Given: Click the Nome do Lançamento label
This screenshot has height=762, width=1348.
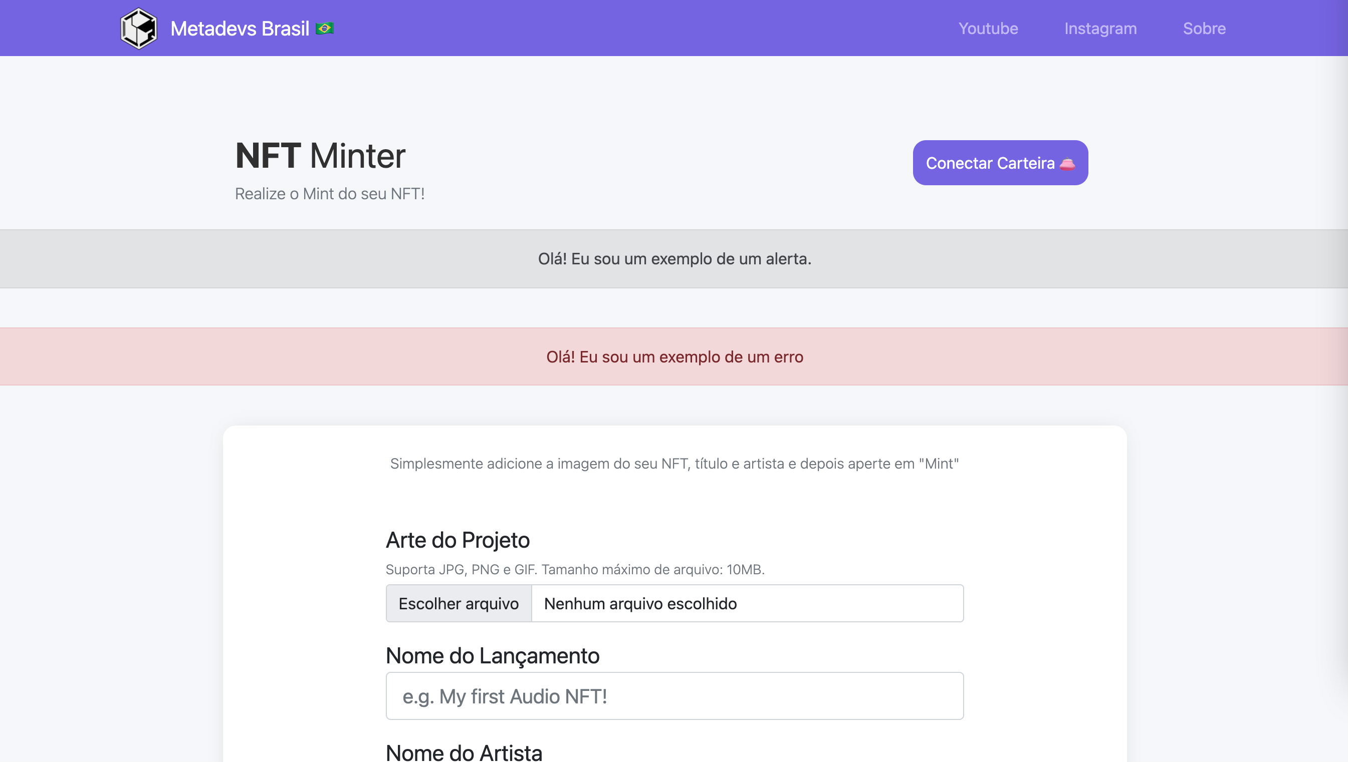Looking at the screenshot, I should 492,655.
